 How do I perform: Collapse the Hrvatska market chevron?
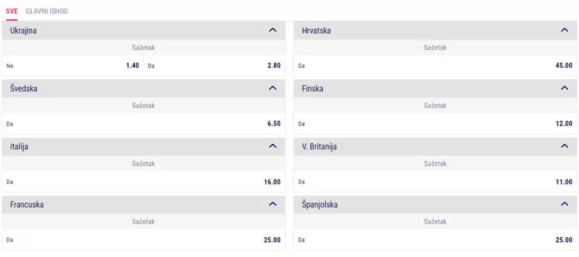564,31
